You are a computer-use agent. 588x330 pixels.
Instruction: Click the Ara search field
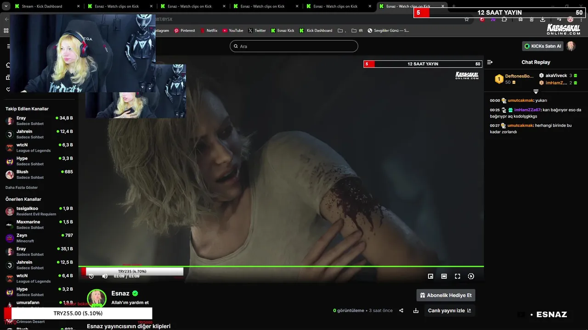pyautogui.click(x=294, y=46)
